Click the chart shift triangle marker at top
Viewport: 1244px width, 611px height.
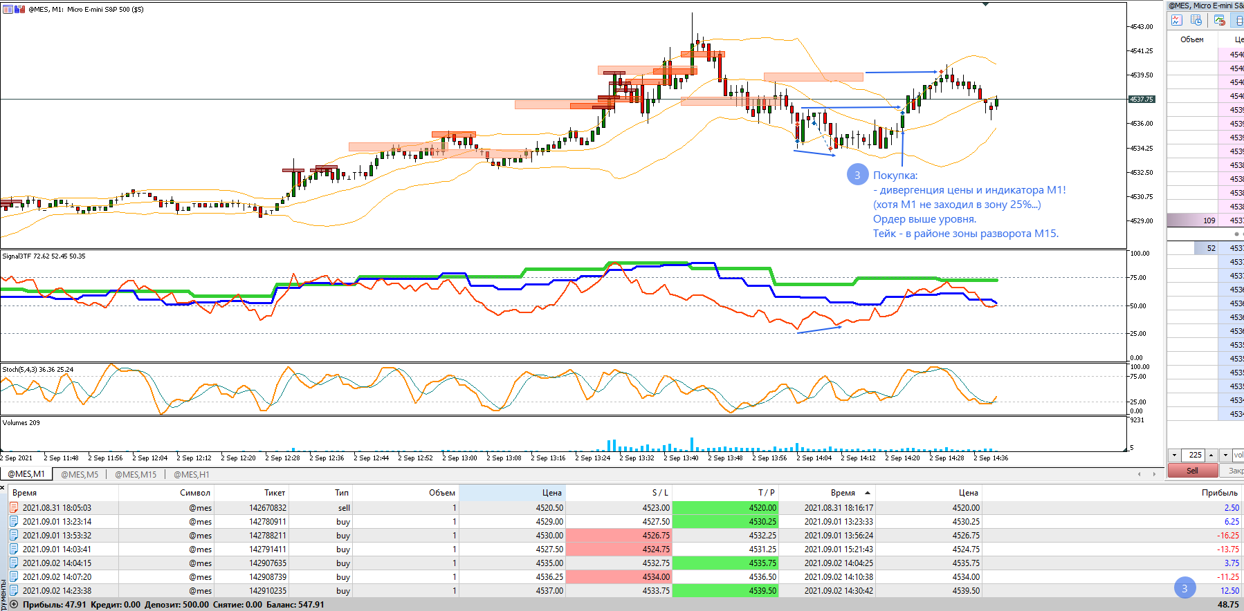coord(985,4)
